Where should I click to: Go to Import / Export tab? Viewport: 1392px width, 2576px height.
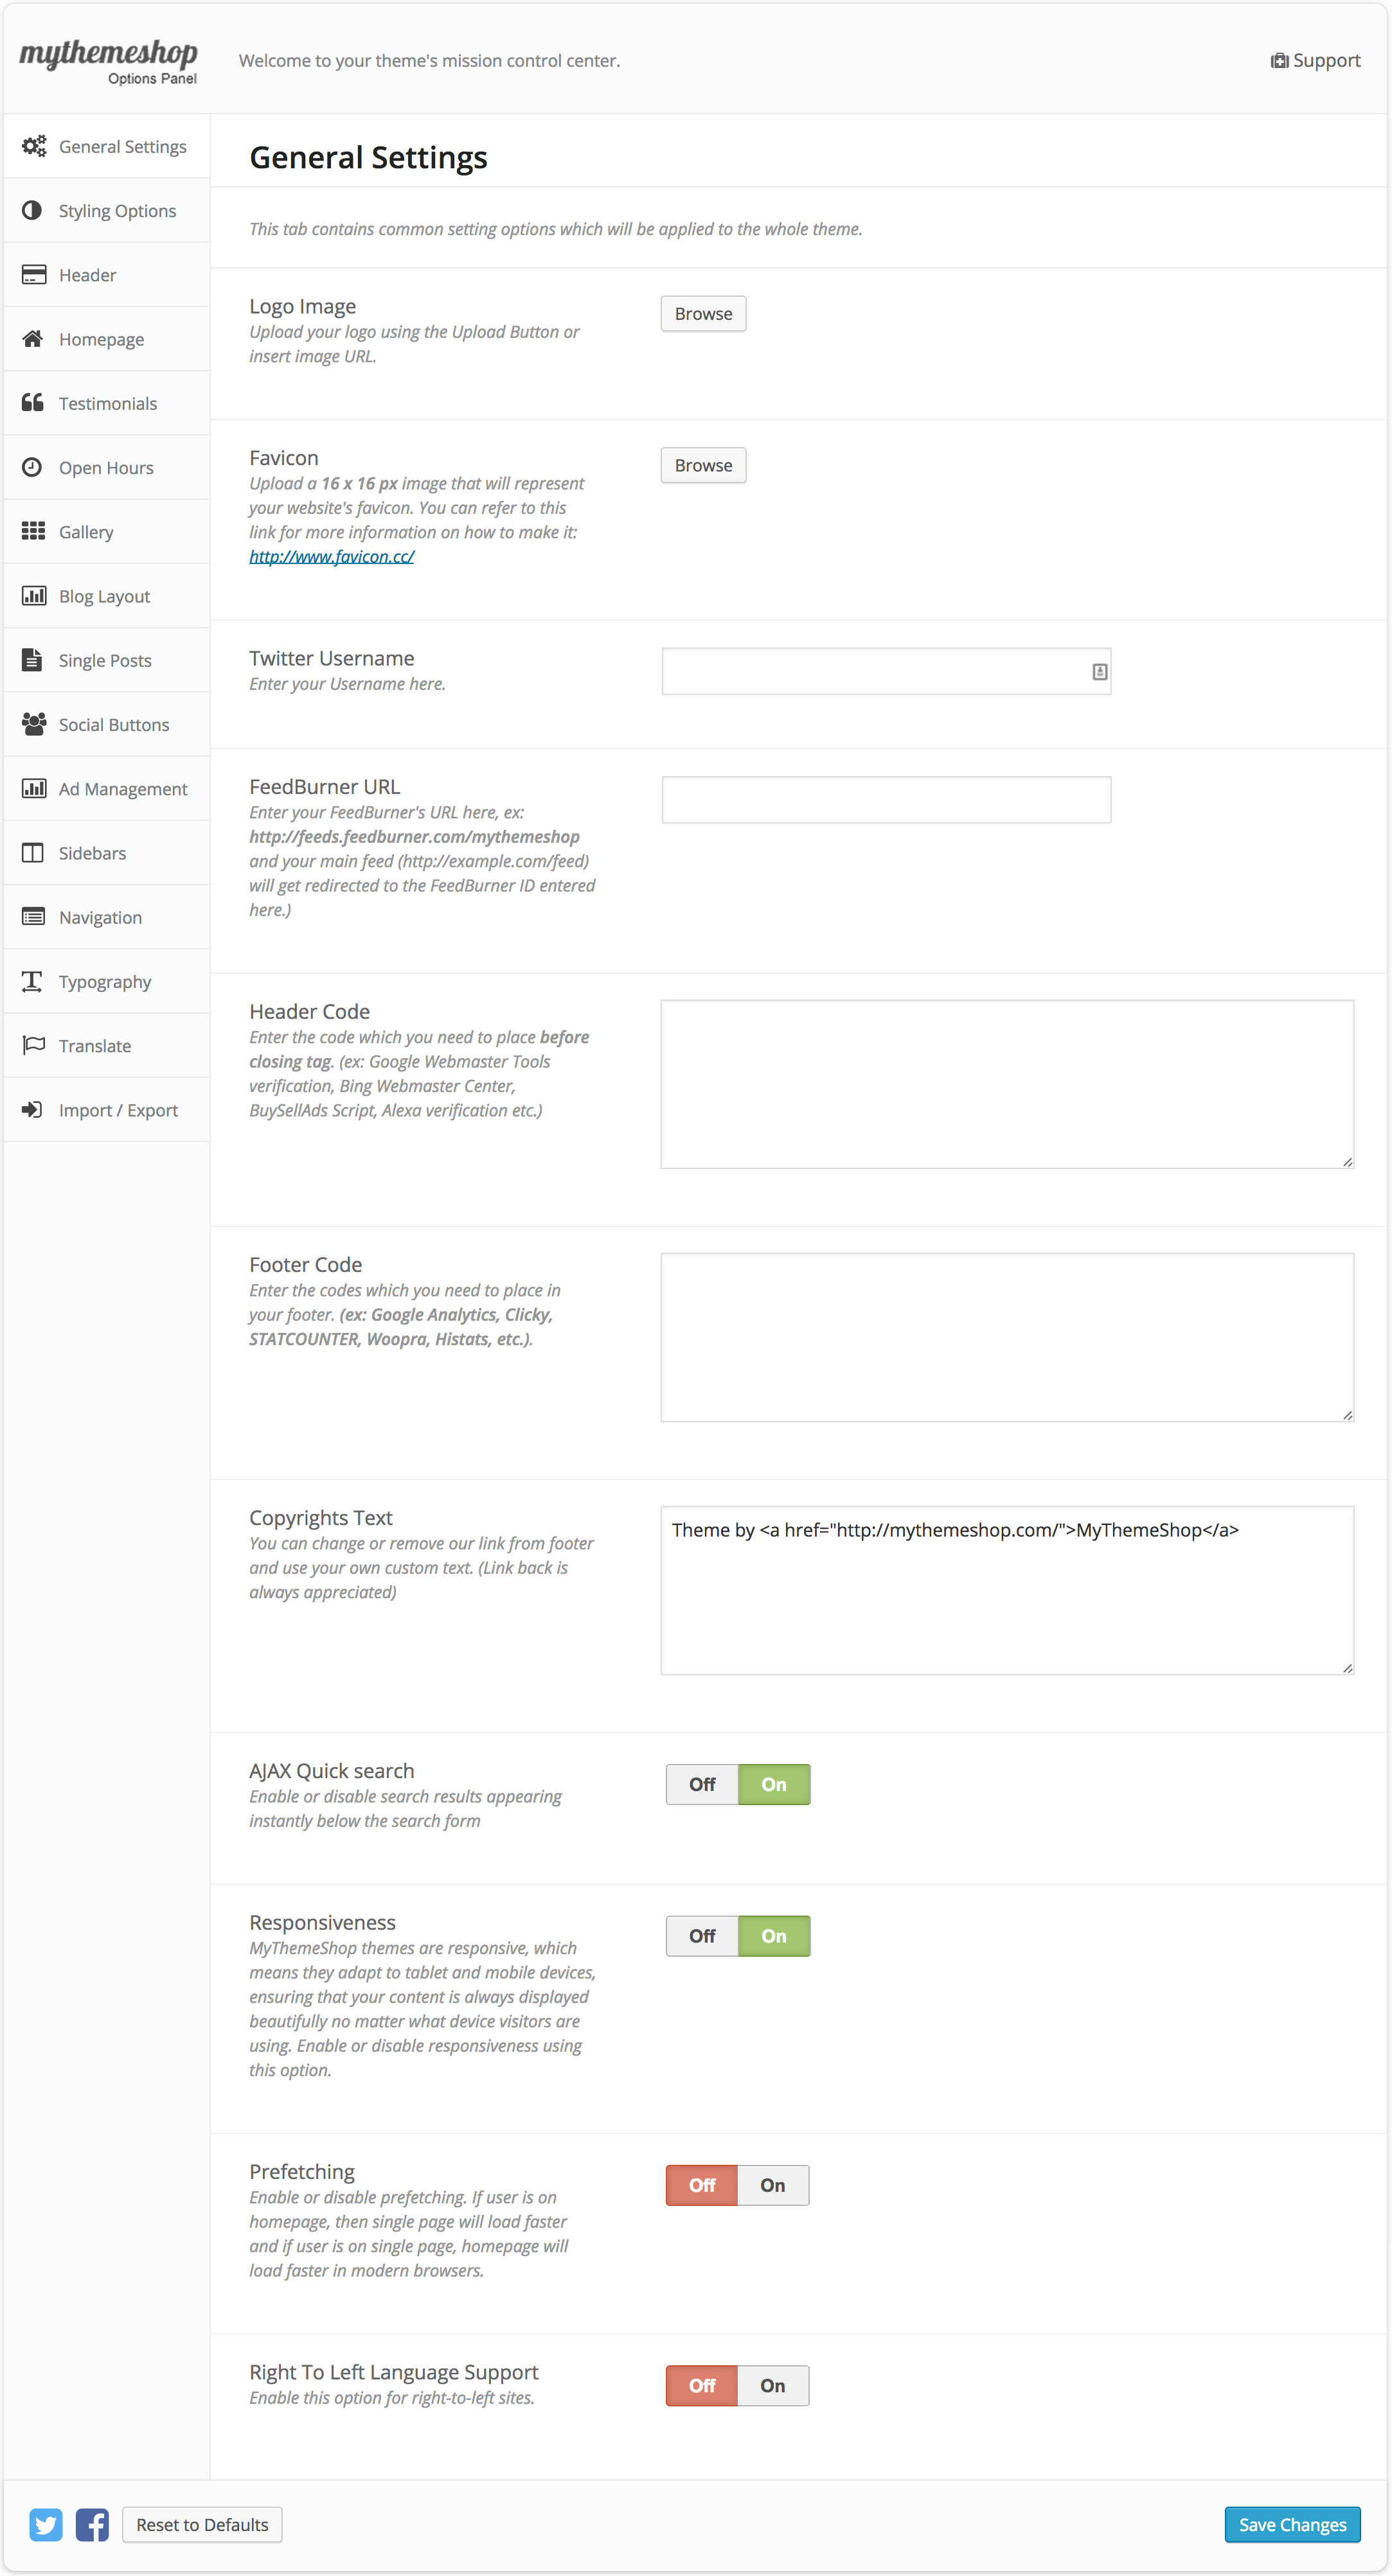coord(118,1110)
